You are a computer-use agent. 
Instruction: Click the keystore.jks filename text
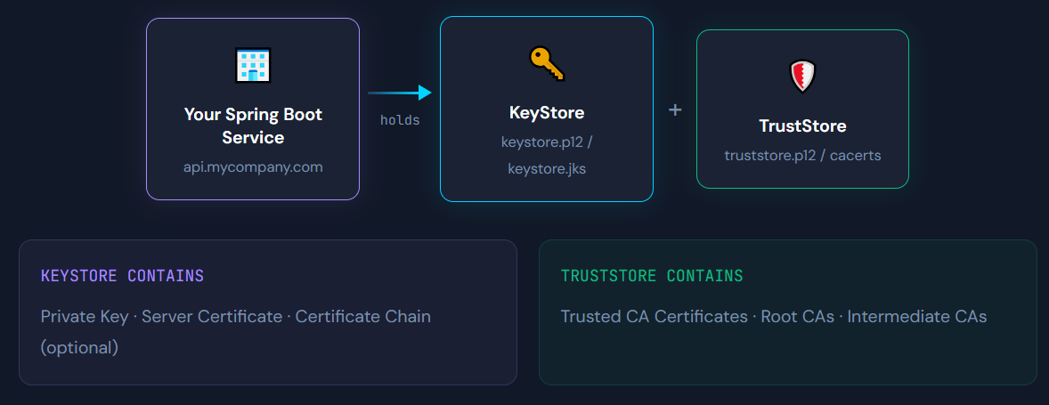547,169
